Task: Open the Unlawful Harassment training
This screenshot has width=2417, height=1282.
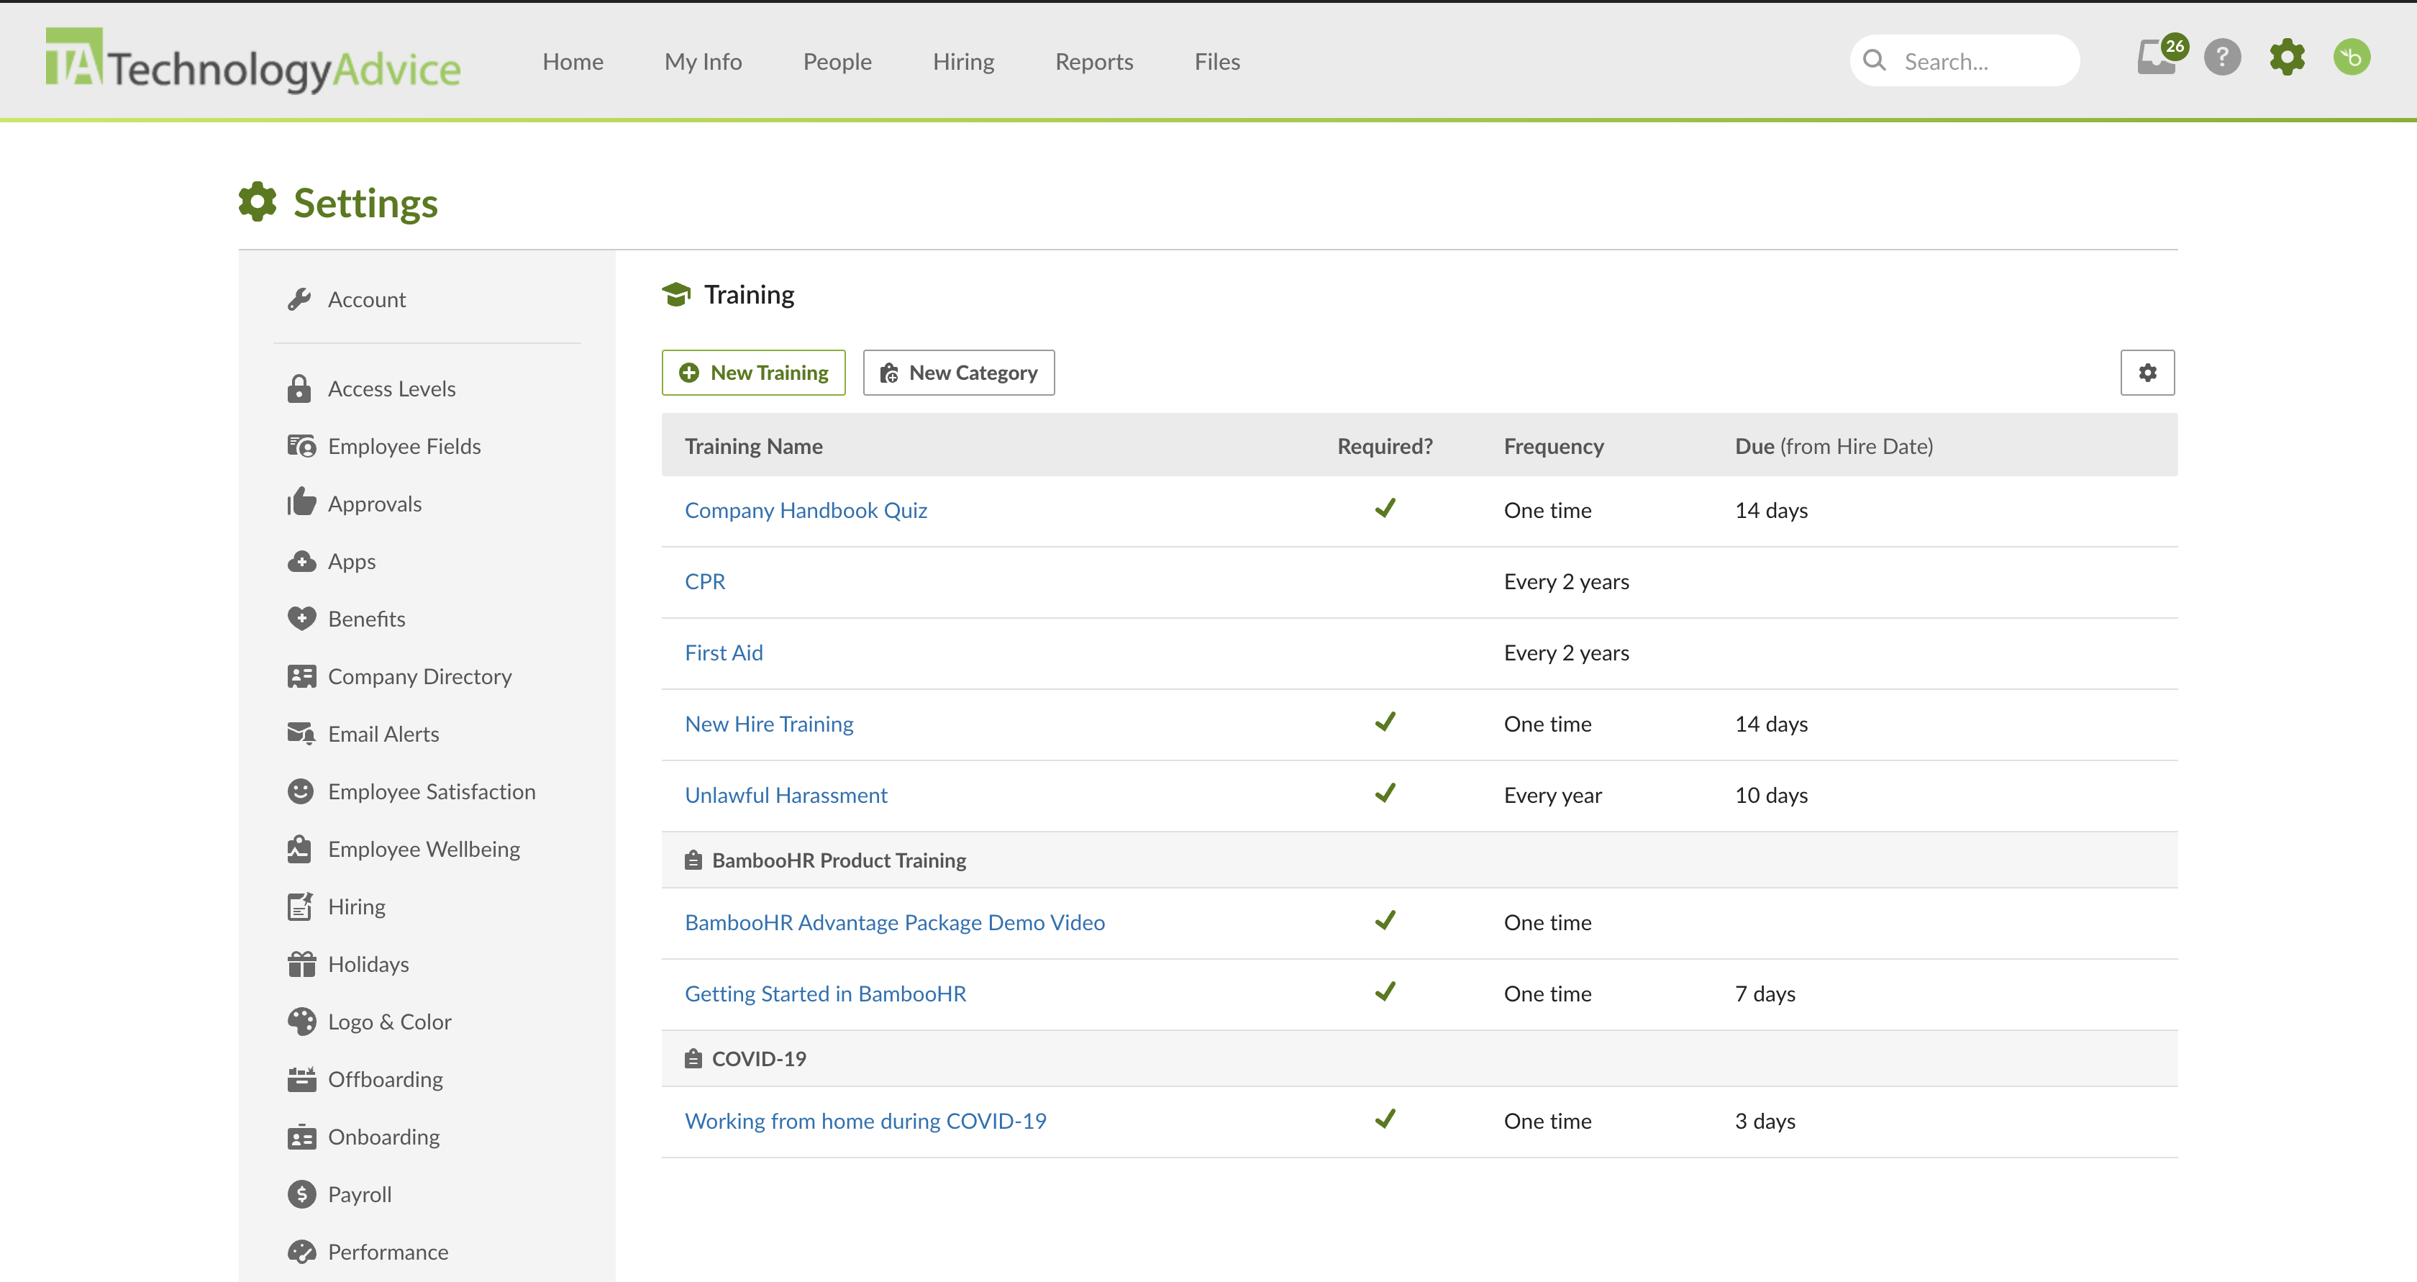Action: 786,795
